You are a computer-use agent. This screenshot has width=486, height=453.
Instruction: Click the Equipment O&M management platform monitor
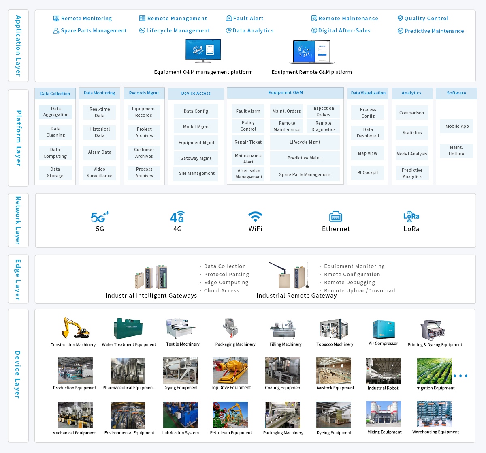(x=203, y=51)
